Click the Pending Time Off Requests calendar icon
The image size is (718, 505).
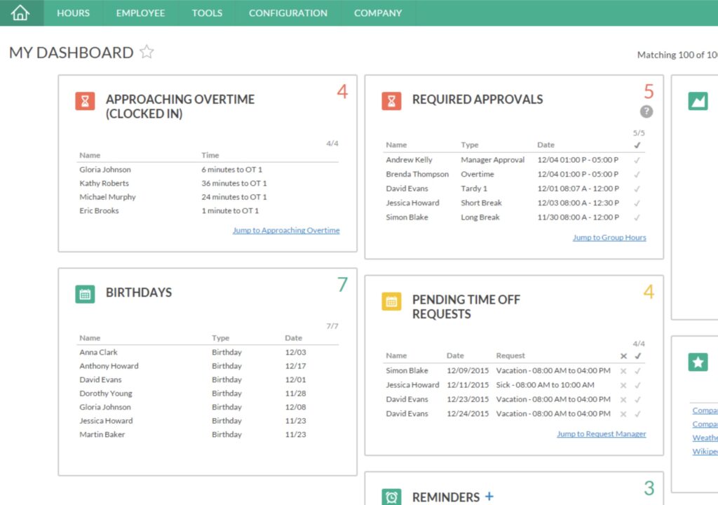pyautogui.click(x=391, y=302)
